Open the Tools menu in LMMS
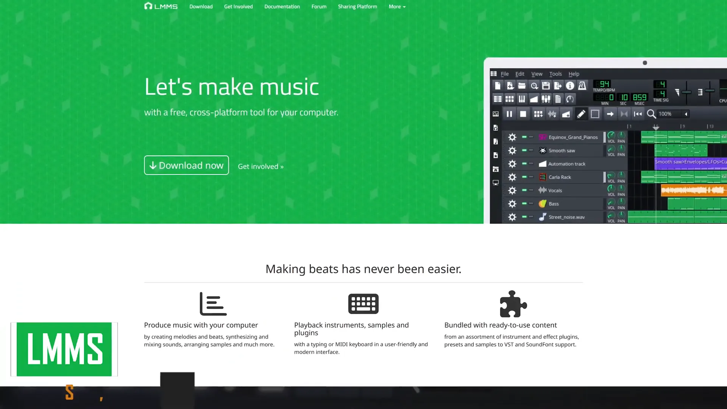This screenshot has width=727, height=409. (555, 74)
